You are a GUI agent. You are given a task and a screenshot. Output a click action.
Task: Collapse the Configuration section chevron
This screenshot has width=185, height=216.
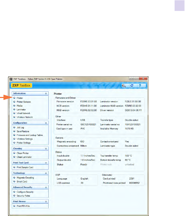46,123
